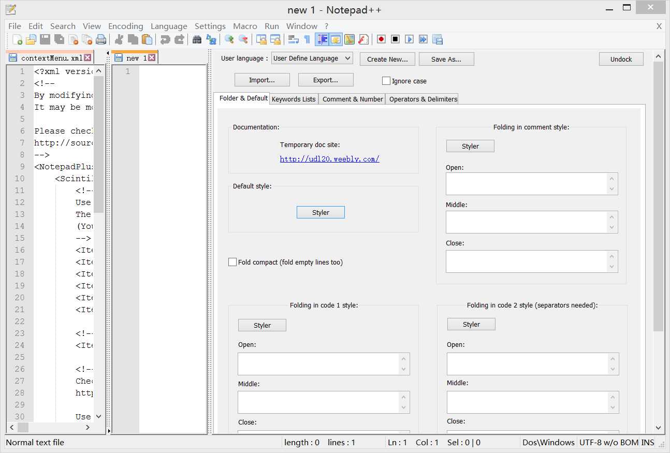
Task: Click the Zoom In magnifier icon
Action: click(229, 39)
